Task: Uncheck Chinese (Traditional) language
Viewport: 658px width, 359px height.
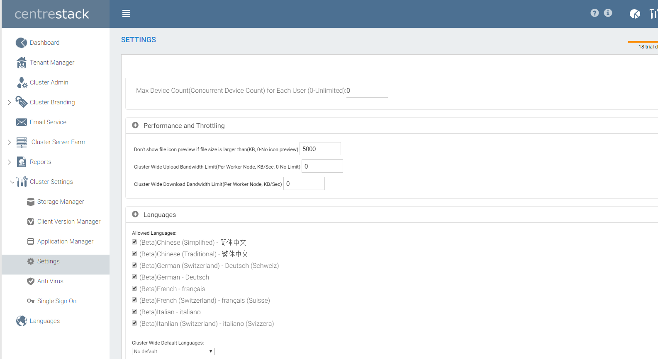Action: coord(134,254)
